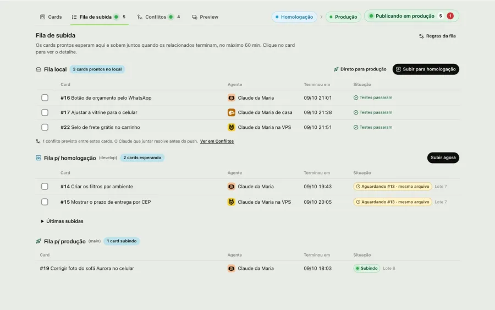Click agent avatar in card #16 row
Screen dimensions: 495x310
[x=232, y=97]
